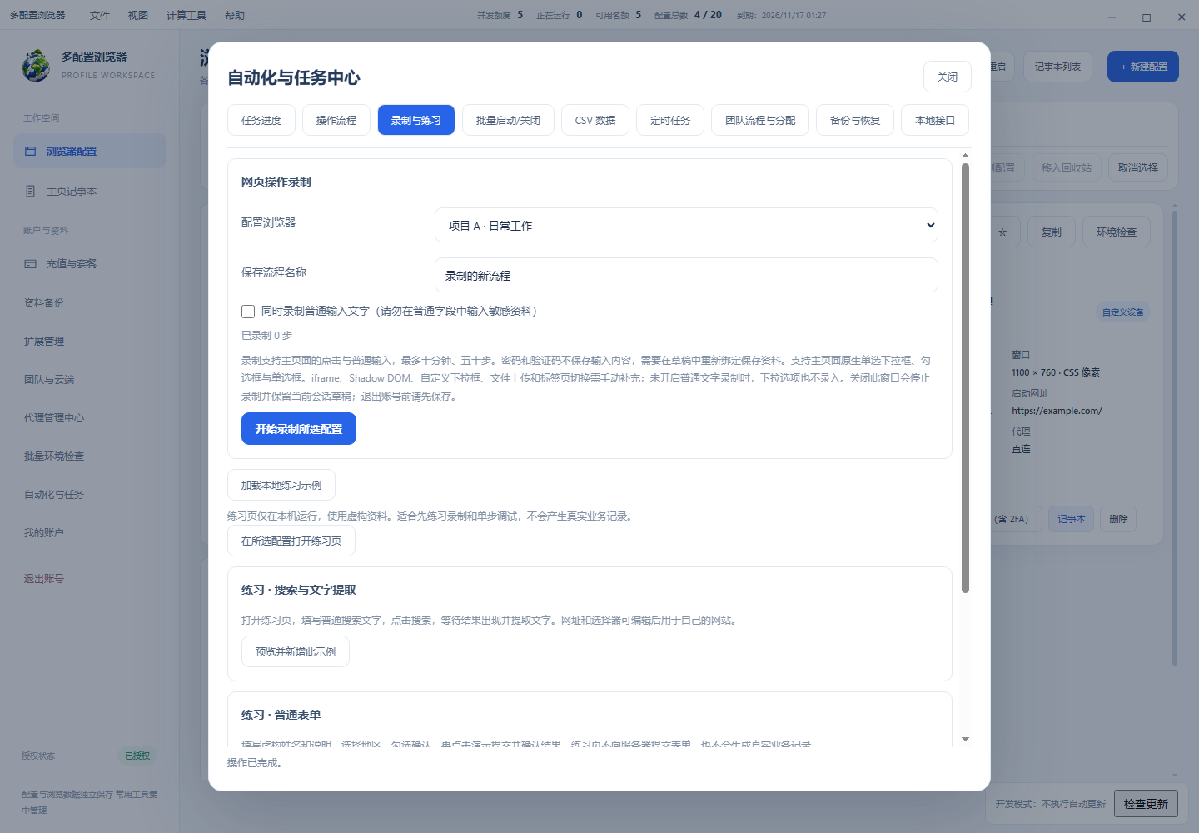Click the 检查更新 button
Screen dimensions: 1199x833
(x=1146, y=804)
